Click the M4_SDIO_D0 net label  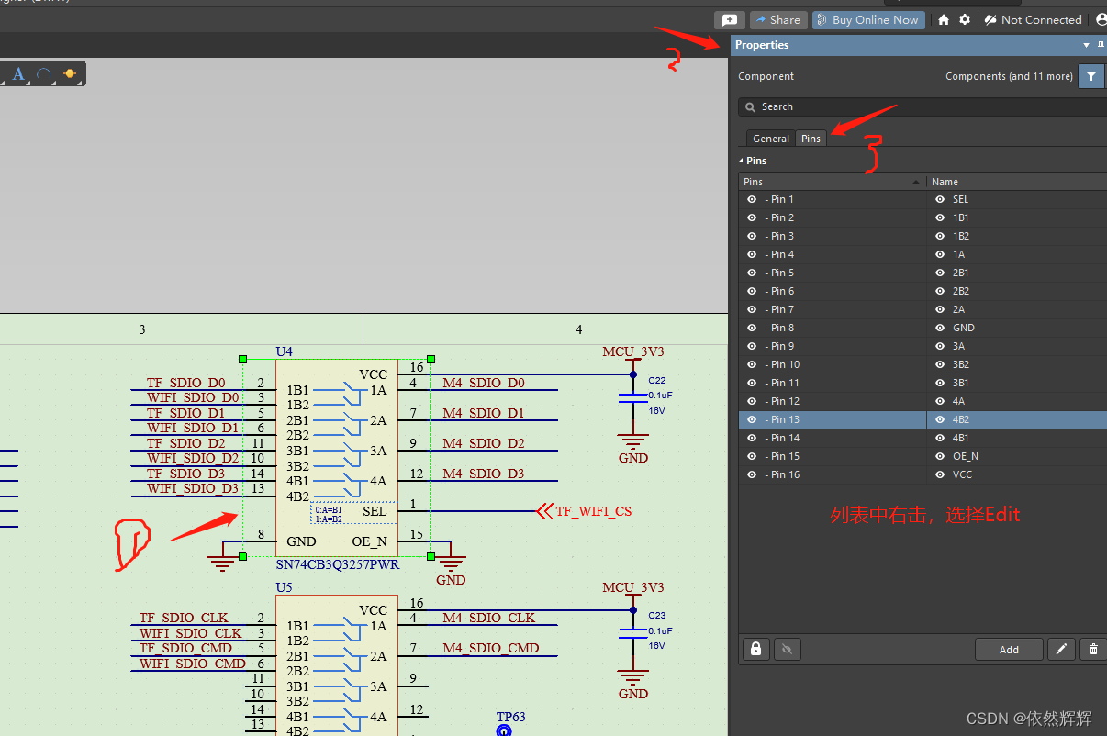click(x=484, y=383)
